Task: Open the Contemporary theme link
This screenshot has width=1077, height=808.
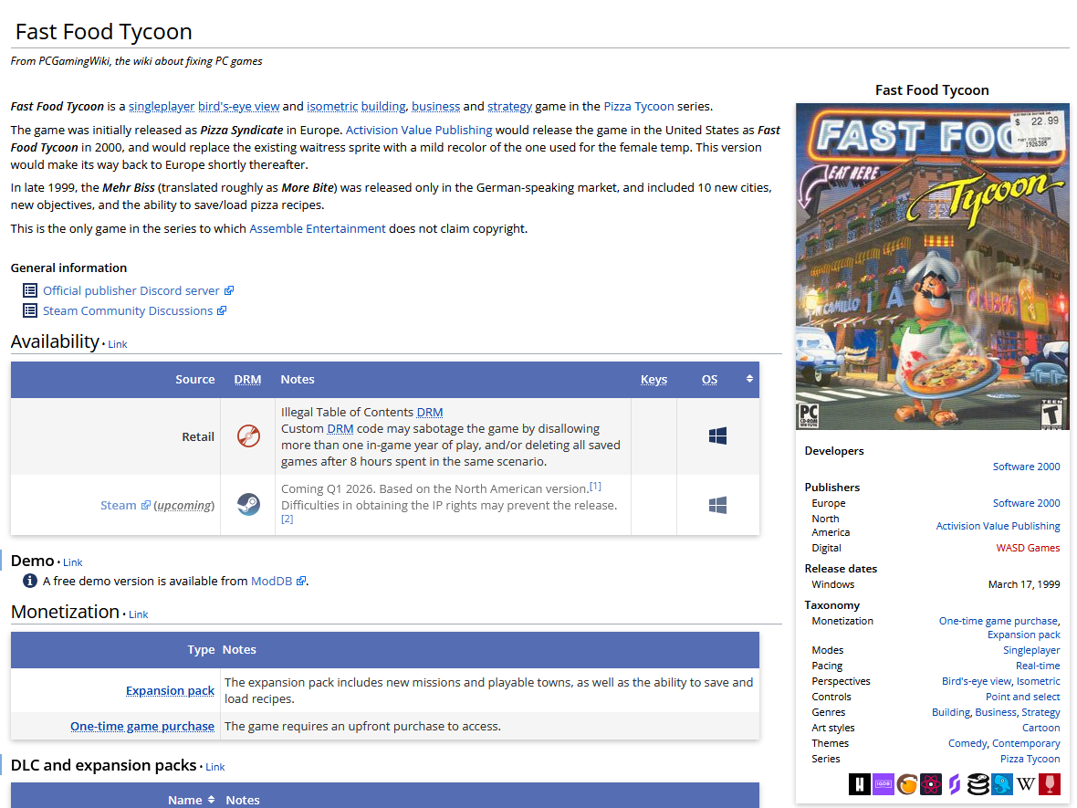Action: coord(1026,743)
